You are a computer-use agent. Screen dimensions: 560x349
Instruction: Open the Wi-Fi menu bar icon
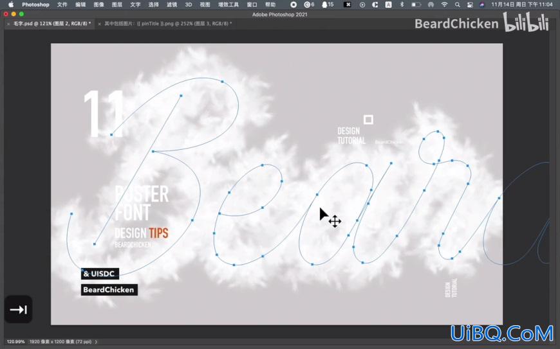[444, 4]
